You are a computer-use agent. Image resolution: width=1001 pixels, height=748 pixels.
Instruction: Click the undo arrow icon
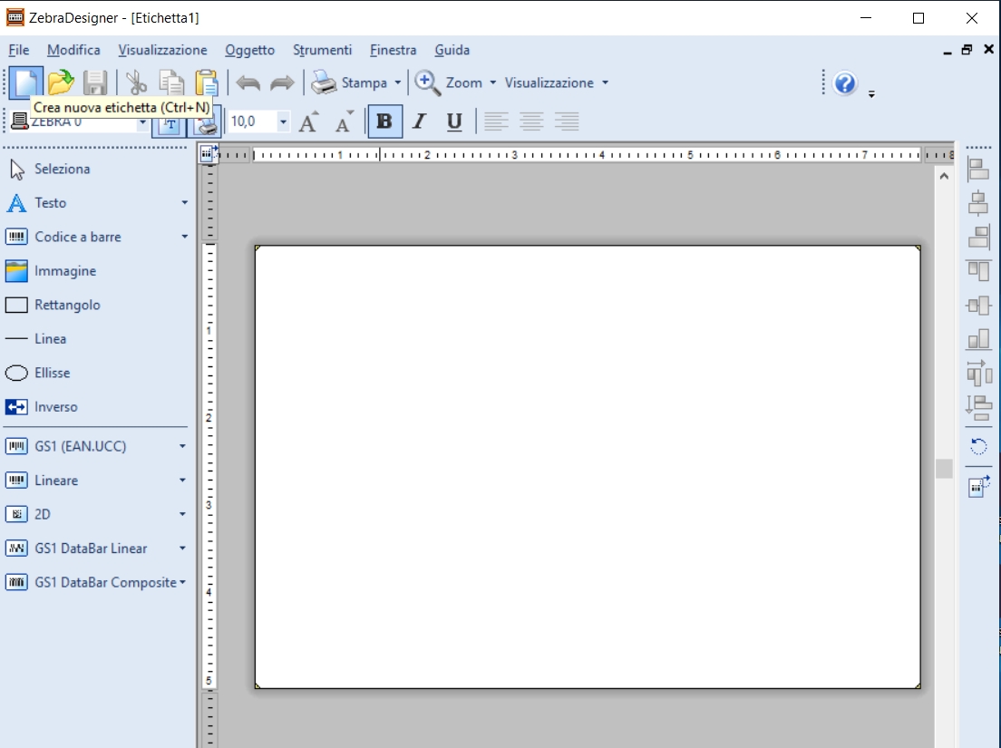[x=248, y=83]
